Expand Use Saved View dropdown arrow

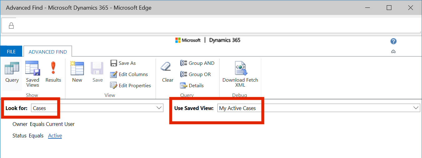point(416,108)
